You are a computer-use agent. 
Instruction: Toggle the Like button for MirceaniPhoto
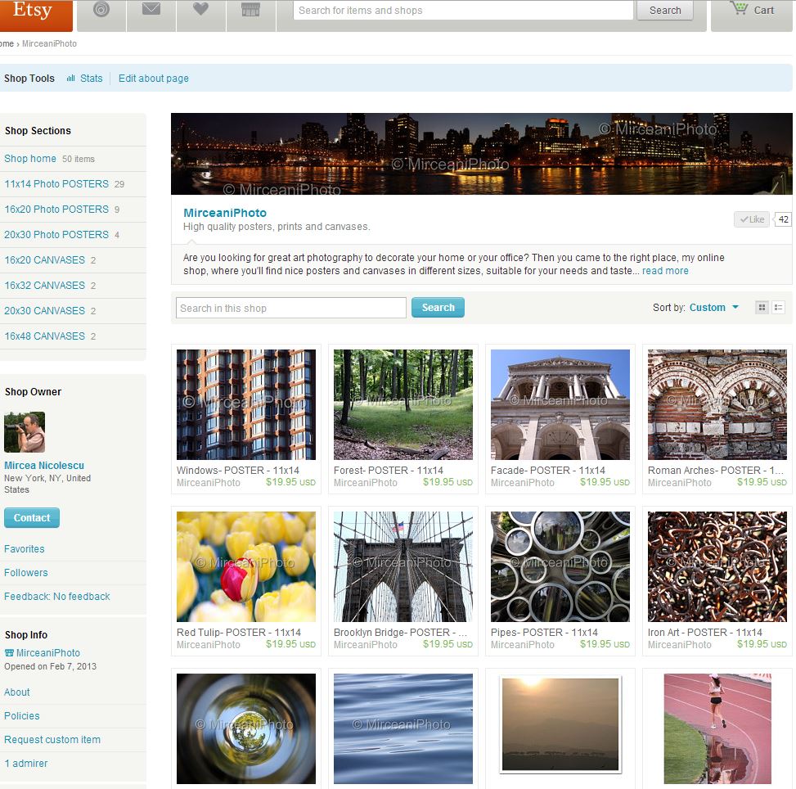pos(752,219)
